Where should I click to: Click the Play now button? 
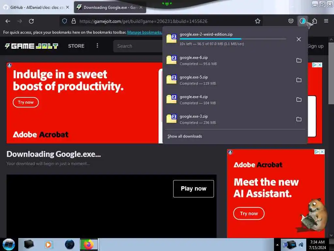click(x=193, y=189)
